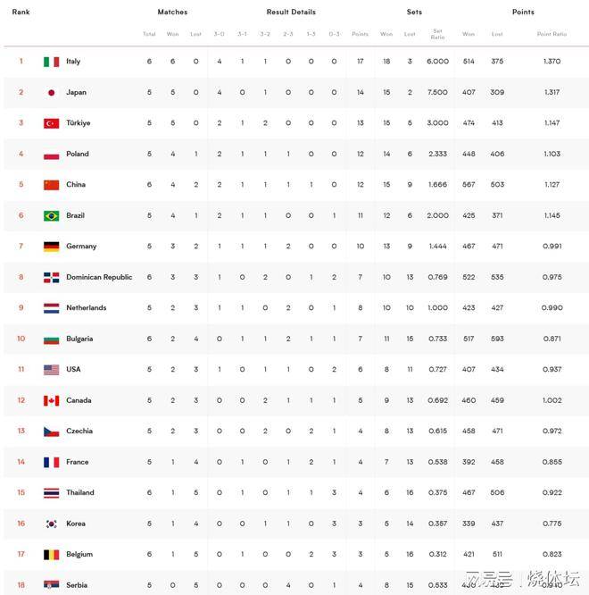589x595 pixels.
Task: Select the Korea flag icon
Action: click(51, 524)
